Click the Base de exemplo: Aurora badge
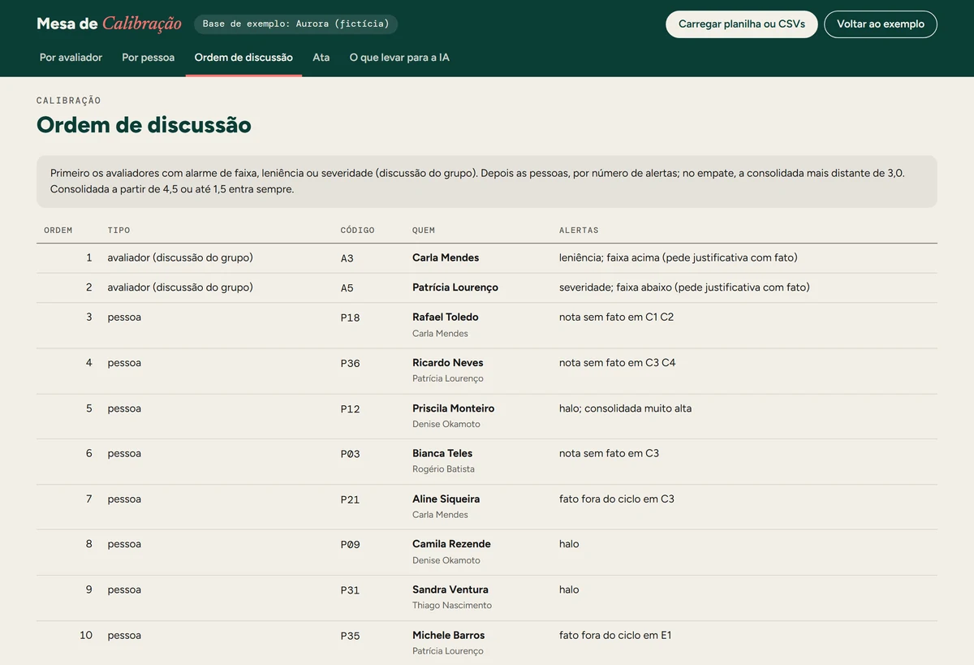The width and height of the screenshot is (974, 665). [x=295, y=24]
